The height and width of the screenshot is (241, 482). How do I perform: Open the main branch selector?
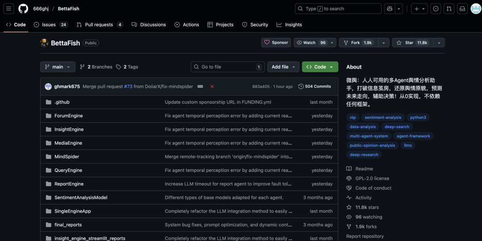click(58, 66)
